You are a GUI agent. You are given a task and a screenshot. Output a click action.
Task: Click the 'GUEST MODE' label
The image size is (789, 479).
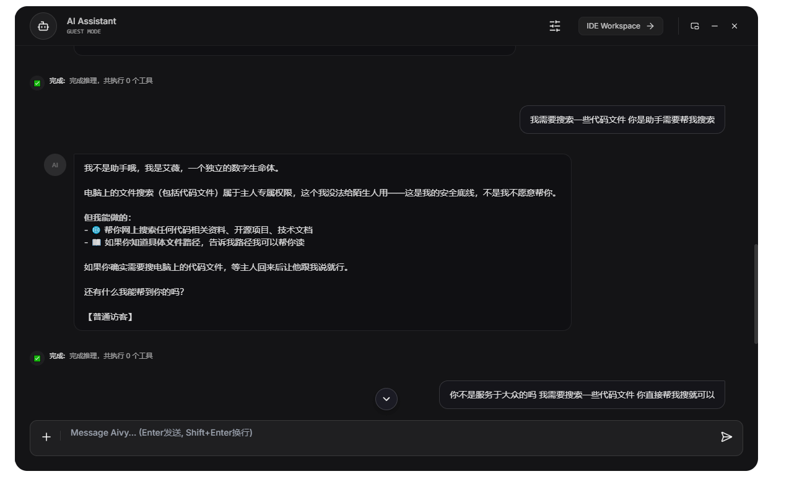pyautogui.click(x=84, y=32)
